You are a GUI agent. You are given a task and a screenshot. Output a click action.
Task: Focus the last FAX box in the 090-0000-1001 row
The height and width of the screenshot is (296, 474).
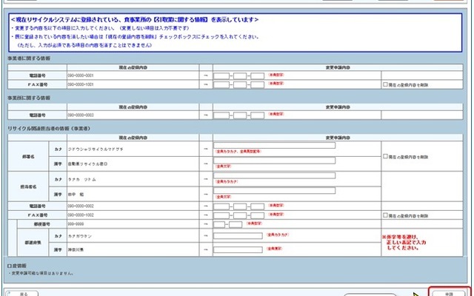[x=258, y=84]
